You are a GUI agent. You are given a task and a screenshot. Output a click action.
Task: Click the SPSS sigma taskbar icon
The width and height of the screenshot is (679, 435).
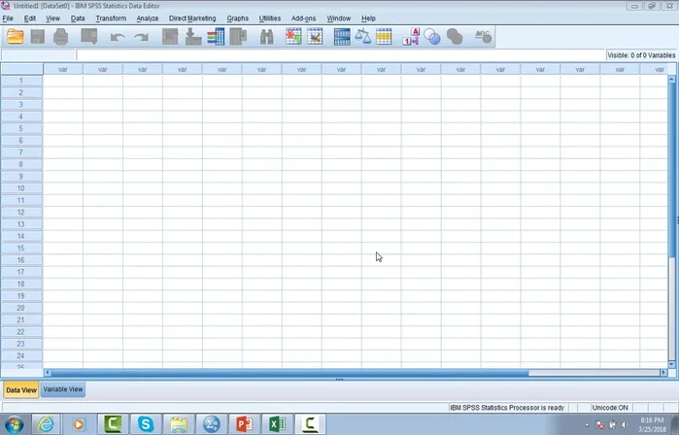[212, 424]
